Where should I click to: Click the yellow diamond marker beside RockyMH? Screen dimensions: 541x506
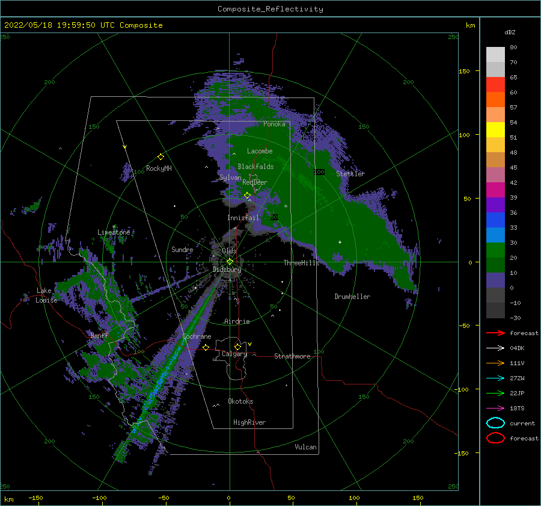click(x=160, y=157)
